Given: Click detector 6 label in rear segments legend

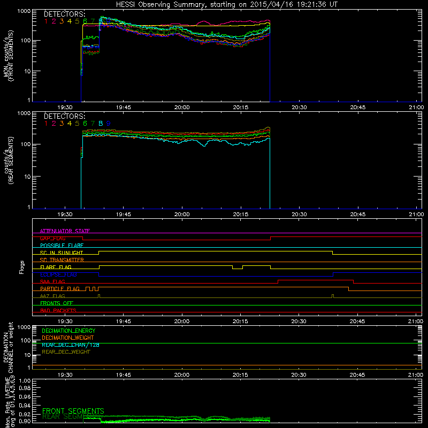Looking at the screenshot, I should click(x=85, y=124).
